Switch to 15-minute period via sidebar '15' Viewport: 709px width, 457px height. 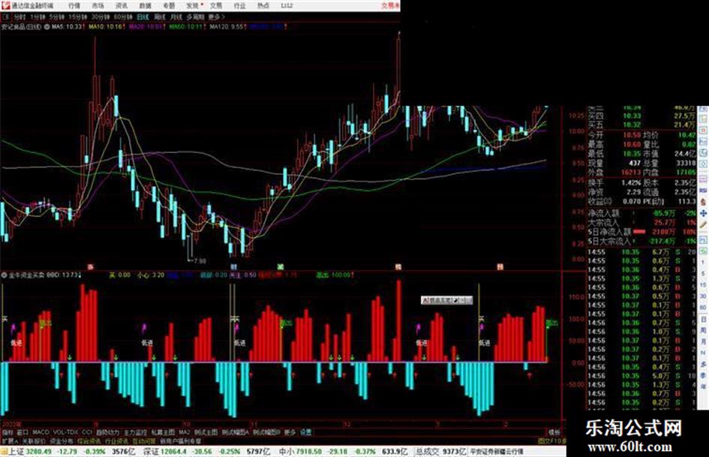click(703, 285)
